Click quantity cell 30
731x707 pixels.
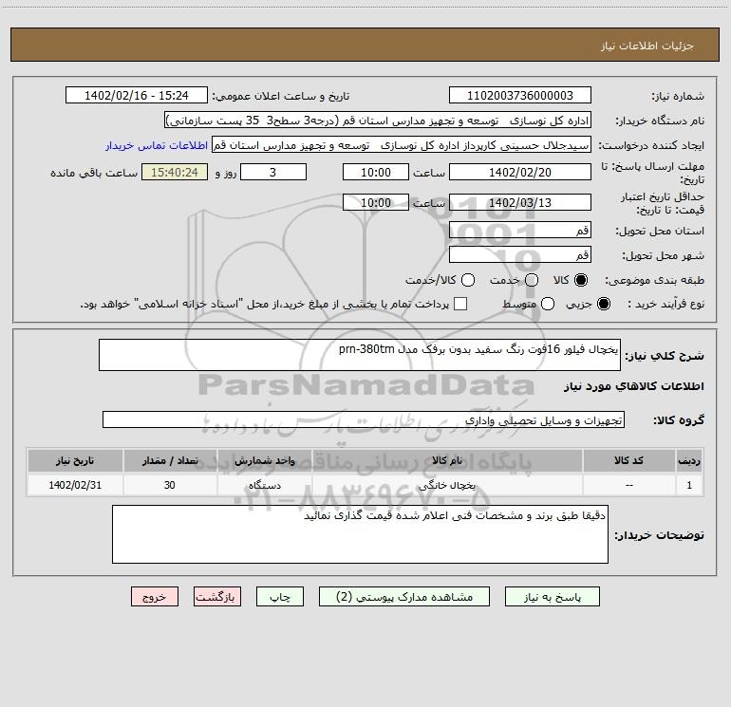click(x=170, y=485)
